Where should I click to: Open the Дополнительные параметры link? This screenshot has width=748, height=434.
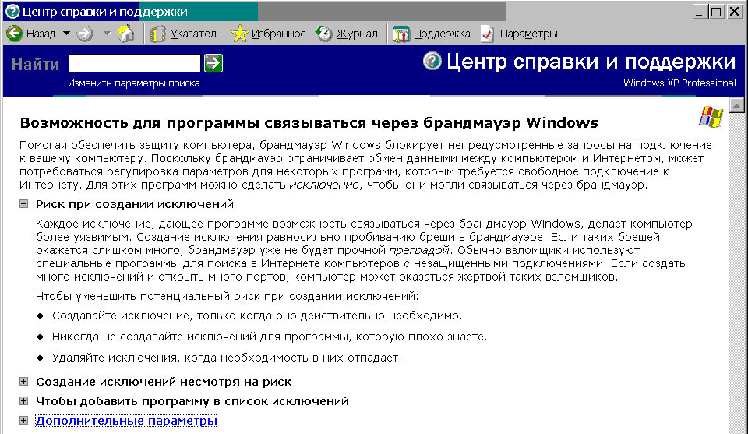(126, 421)
